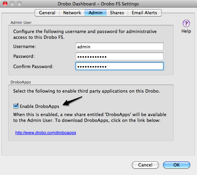197x175 pixels.
Task: Click the black arrow pointing at Enable DroboApps
Action: pos(72,101)
